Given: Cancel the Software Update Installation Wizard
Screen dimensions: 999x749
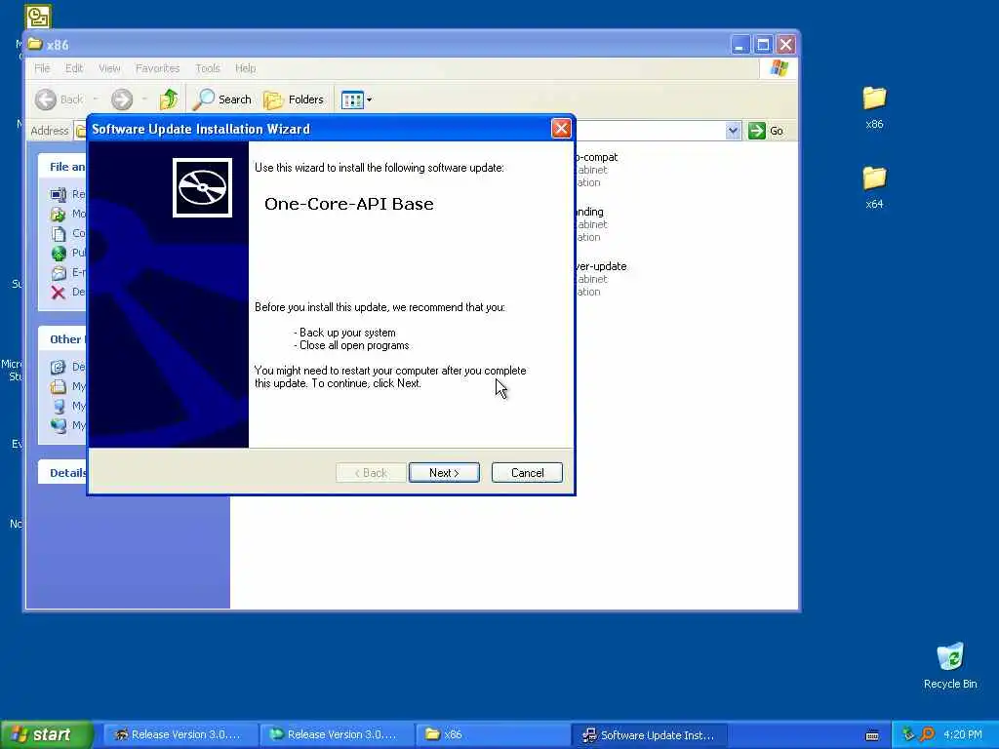Looking at the screenshot, I should (527, 473).
